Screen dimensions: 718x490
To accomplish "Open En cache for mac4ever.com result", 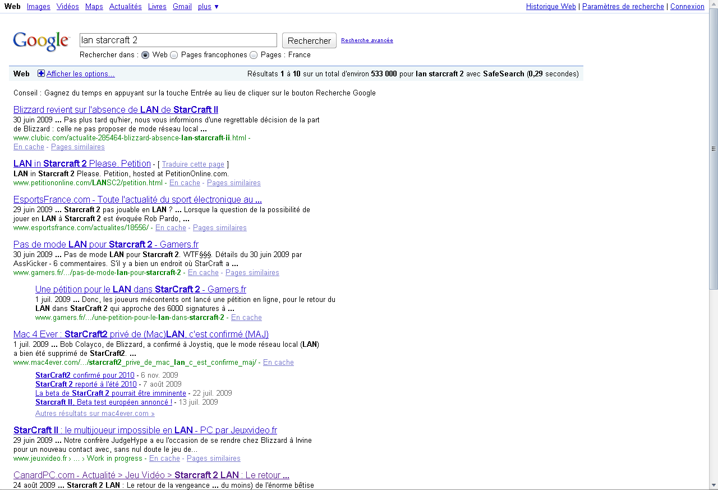I will (x=278, y=363).
